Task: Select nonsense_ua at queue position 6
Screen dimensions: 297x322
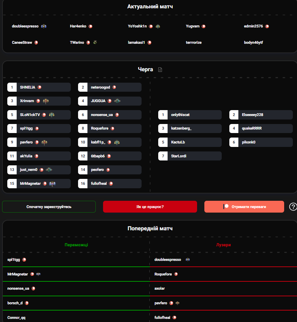Action: [x=110, y=115]
